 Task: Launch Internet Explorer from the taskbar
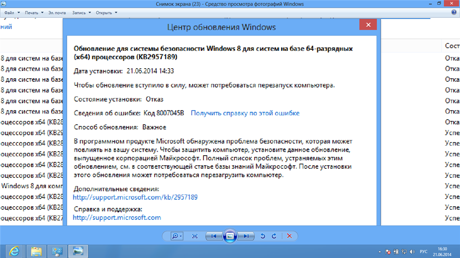pos(14,251)
